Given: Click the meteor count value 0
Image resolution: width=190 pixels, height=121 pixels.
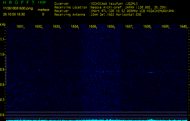Looking at the screenshot, I should click(x=43, y=14).
